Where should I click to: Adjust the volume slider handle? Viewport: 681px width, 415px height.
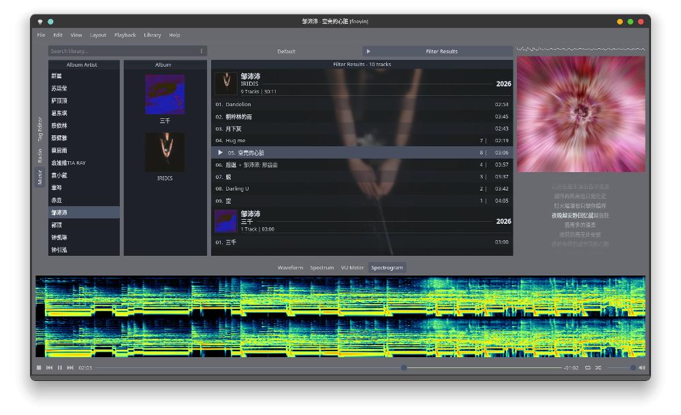(633, 367)
